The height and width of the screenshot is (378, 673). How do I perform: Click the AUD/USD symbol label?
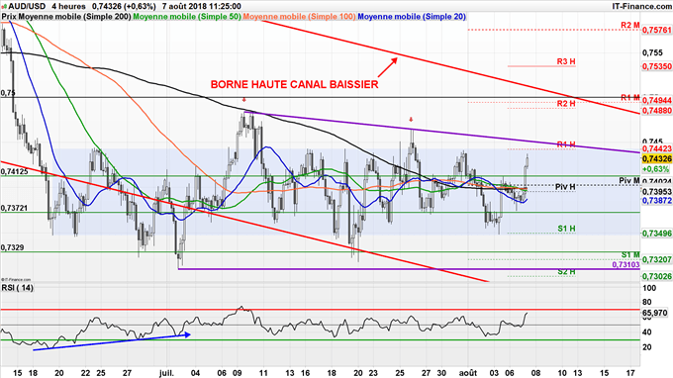pos(27,6)
